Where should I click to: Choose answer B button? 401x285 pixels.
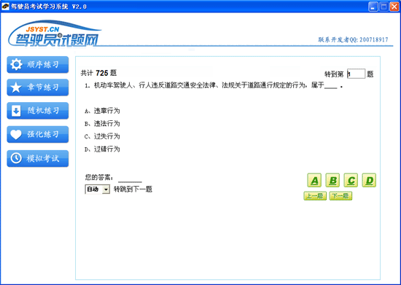click(332, 180)
